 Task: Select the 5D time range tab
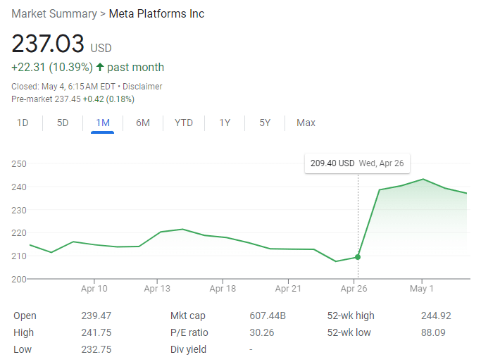63,123
